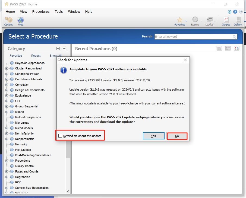The image size is (246, 198).
Task: Open the Gallery icon
Action: (238, 20)
